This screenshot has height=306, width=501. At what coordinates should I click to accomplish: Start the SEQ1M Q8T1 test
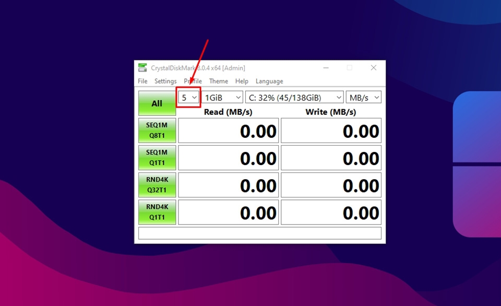click(x=157, y=131)
